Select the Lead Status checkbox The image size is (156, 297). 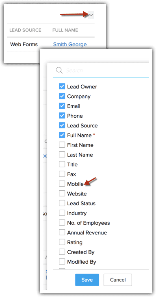pyautogui.click(x=62, y=203)
